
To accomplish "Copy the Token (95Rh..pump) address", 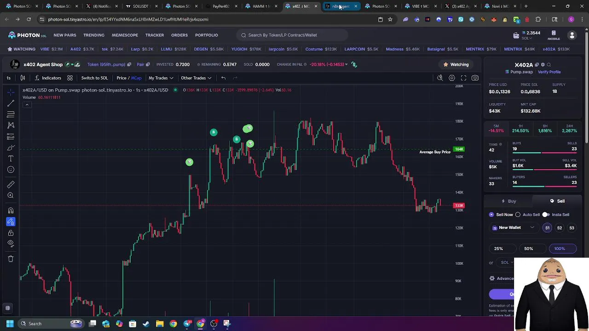I will click(129, 64).
